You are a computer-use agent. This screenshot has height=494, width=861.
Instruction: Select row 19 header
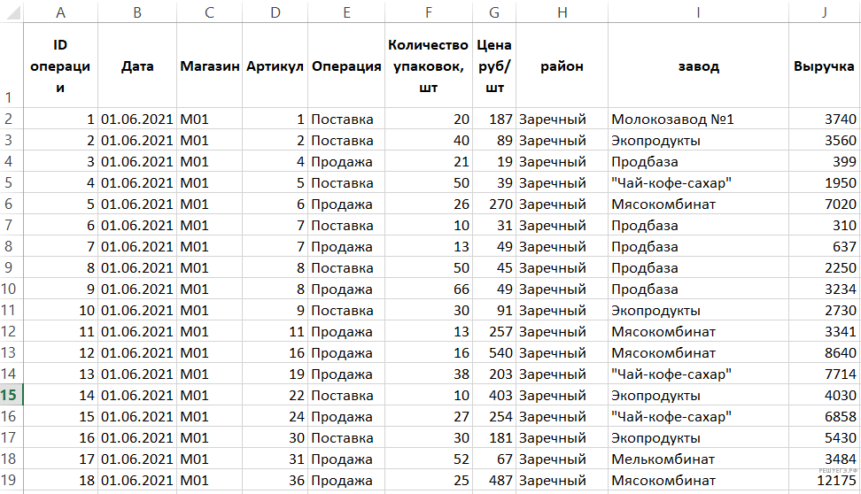pos(12,480)
